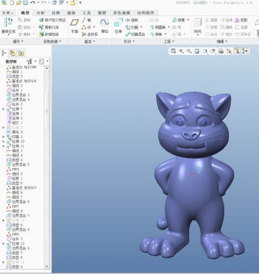
Task: Click the 收缩包络 (Shrinkwrap) tool
Action: [49, 34]
